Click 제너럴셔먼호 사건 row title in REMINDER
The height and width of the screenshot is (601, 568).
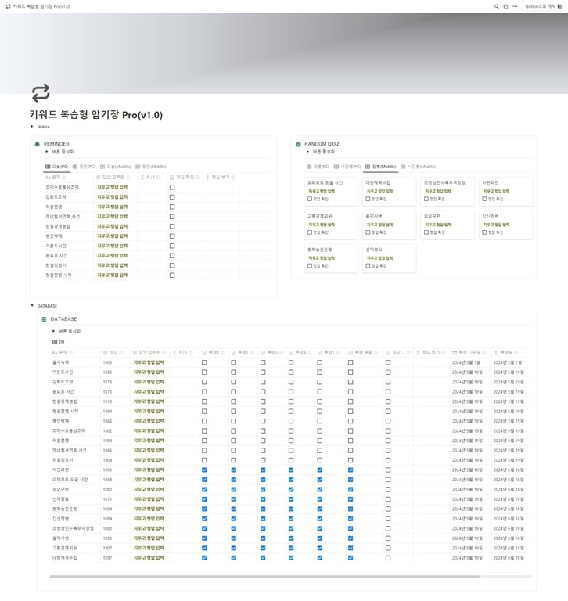[63, 217]
